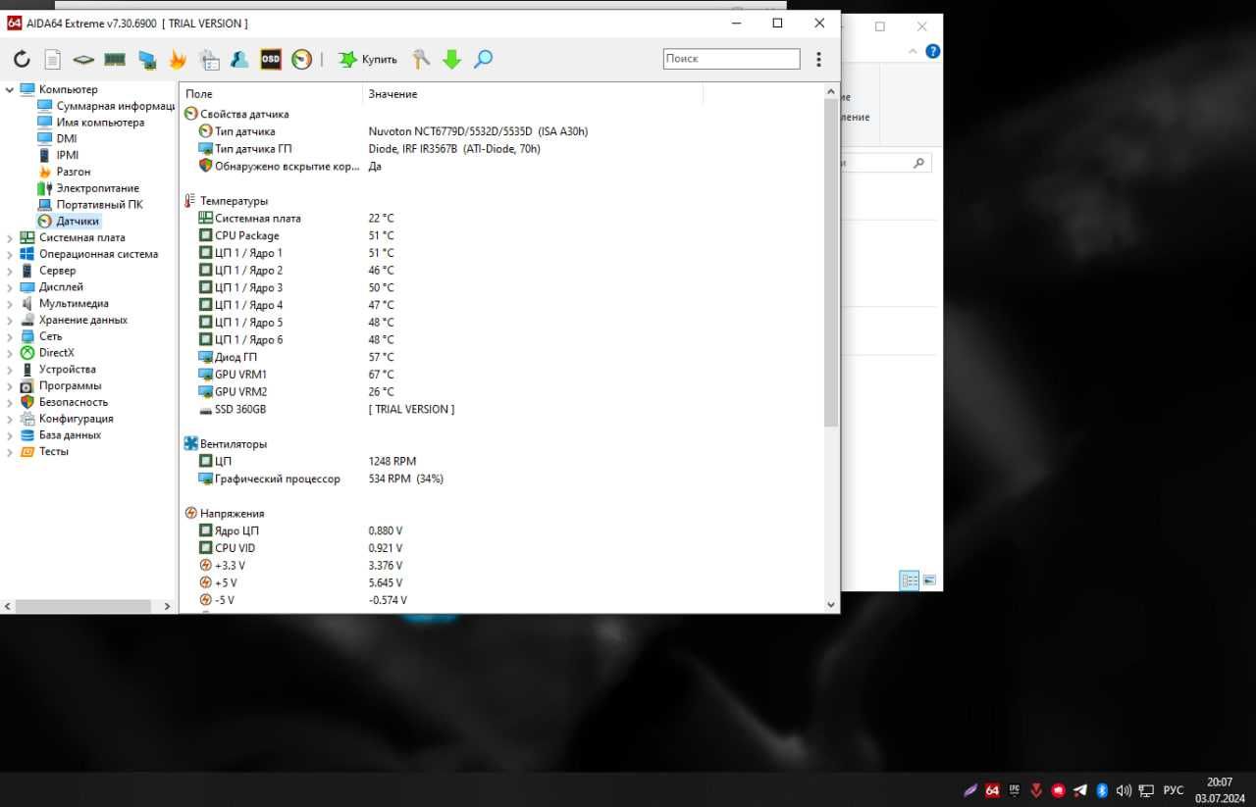Select the SSD 360GB row
1256x807 pixels.
(x=500, y=409)
